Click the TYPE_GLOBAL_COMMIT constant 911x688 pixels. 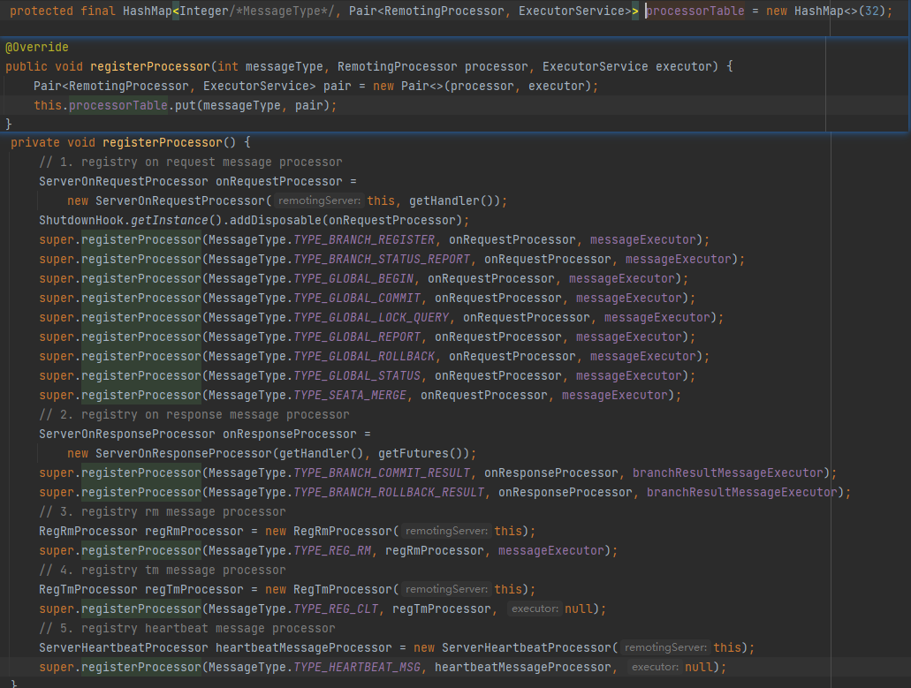click(x=357, y=299)
